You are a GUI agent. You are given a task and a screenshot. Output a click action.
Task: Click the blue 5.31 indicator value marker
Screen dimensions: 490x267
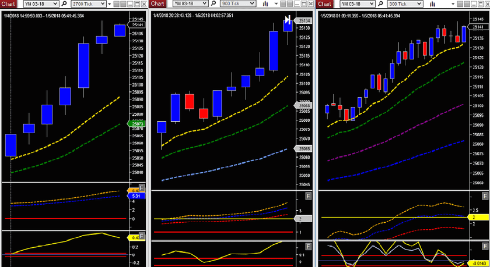pos(136,196)
